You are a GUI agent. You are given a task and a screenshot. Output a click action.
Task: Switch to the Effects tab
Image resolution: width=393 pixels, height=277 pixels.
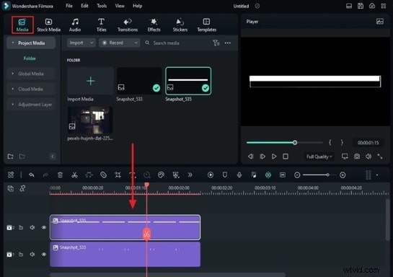(154, 25)
